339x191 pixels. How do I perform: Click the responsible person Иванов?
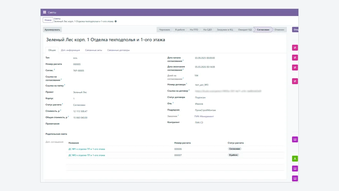tap(199, 104)
